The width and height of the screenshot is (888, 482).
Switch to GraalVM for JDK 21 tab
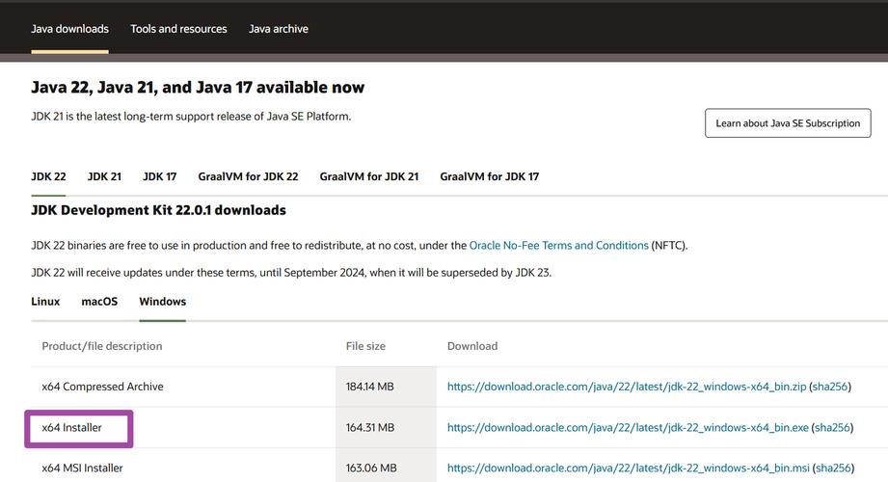[x=369, y=176]
